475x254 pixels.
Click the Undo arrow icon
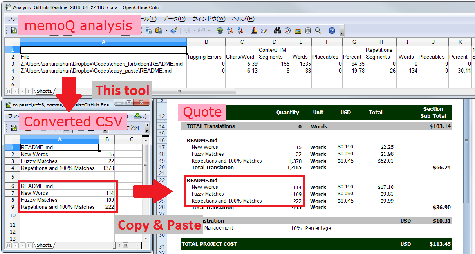[186, 31]
